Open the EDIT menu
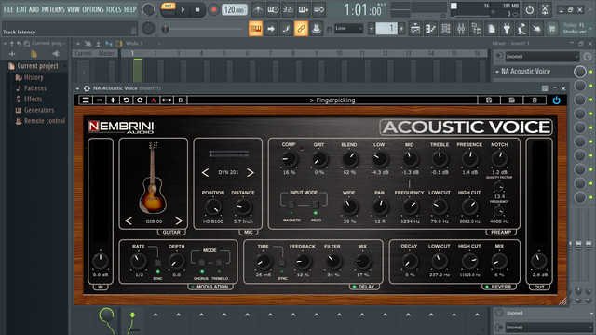The image size is (596, 335). (21, 9)
